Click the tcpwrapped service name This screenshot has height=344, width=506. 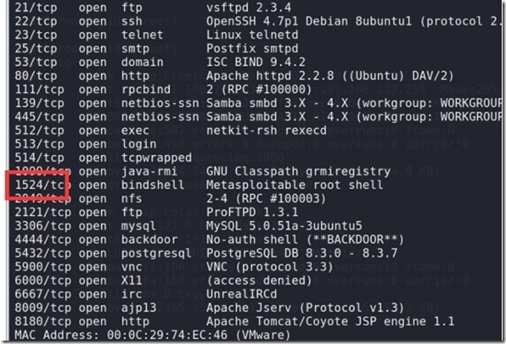[x=156, y=158]
